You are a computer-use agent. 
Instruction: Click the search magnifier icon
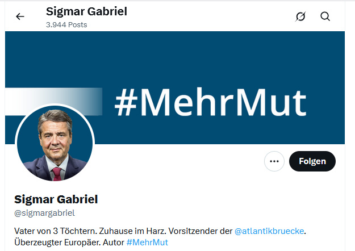325,16
